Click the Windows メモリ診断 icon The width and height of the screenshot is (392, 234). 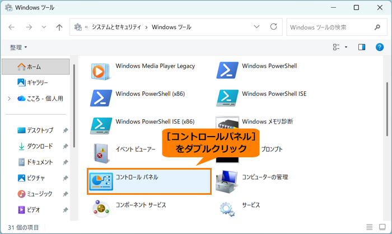pos(225,125)
